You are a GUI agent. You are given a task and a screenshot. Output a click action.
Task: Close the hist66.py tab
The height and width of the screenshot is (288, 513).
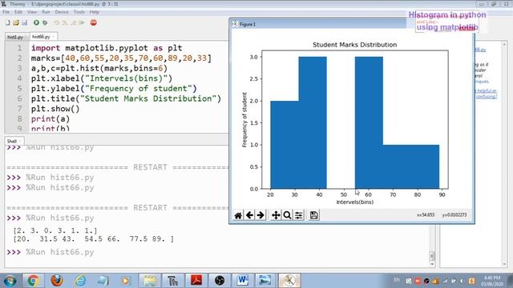54,37
